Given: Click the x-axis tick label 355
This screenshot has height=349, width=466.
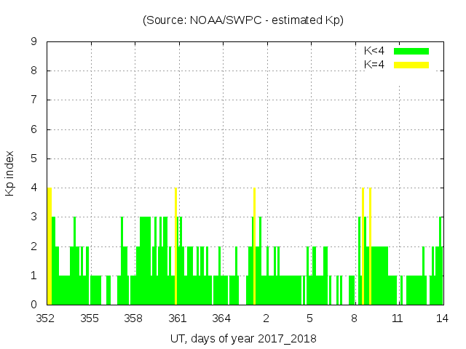Looking at the screenshot, I should point(90,318).
